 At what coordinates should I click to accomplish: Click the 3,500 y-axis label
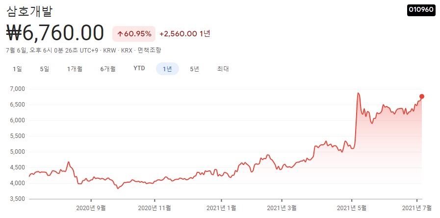(17, 199)
